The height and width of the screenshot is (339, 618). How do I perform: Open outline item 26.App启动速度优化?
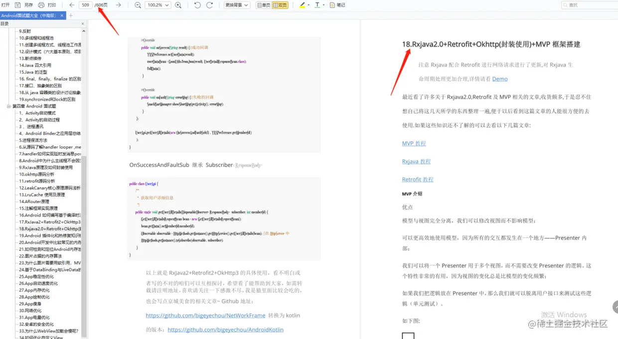pos(38,283)
